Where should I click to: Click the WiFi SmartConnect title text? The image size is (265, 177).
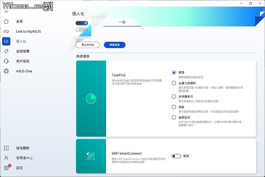(x=127, y=153)
